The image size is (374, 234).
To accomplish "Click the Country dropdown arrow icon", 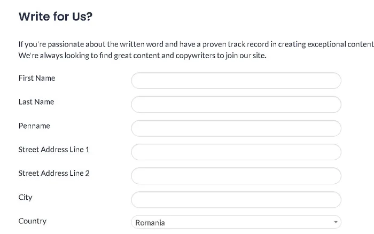I will (335, 222).
